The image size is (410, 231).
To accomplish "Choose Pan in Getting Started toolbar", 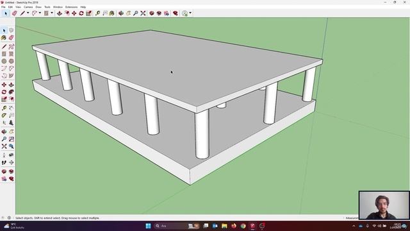I will [128, 13].
